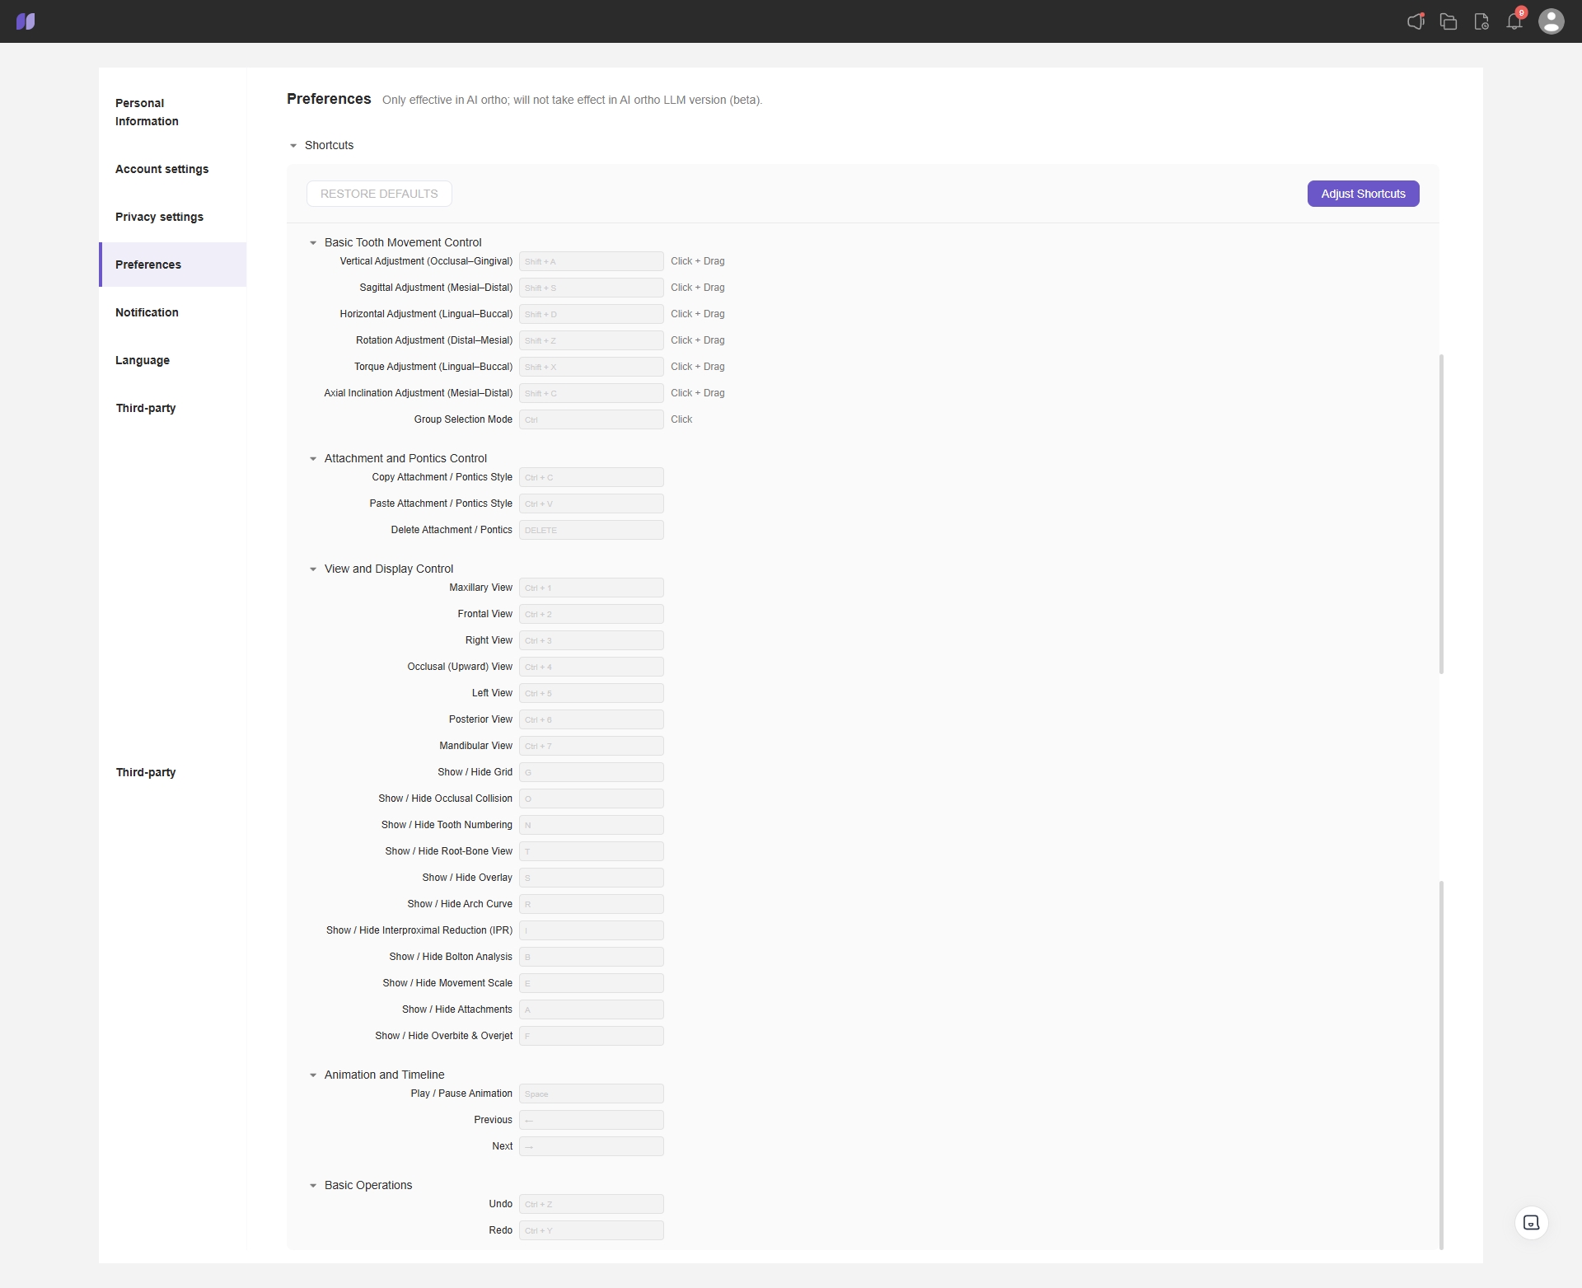Image resolution: width=1582 pixels, height=1288 pixels.
Task: Collapse the Shortcuts section
Action: (x=293, y=146)
